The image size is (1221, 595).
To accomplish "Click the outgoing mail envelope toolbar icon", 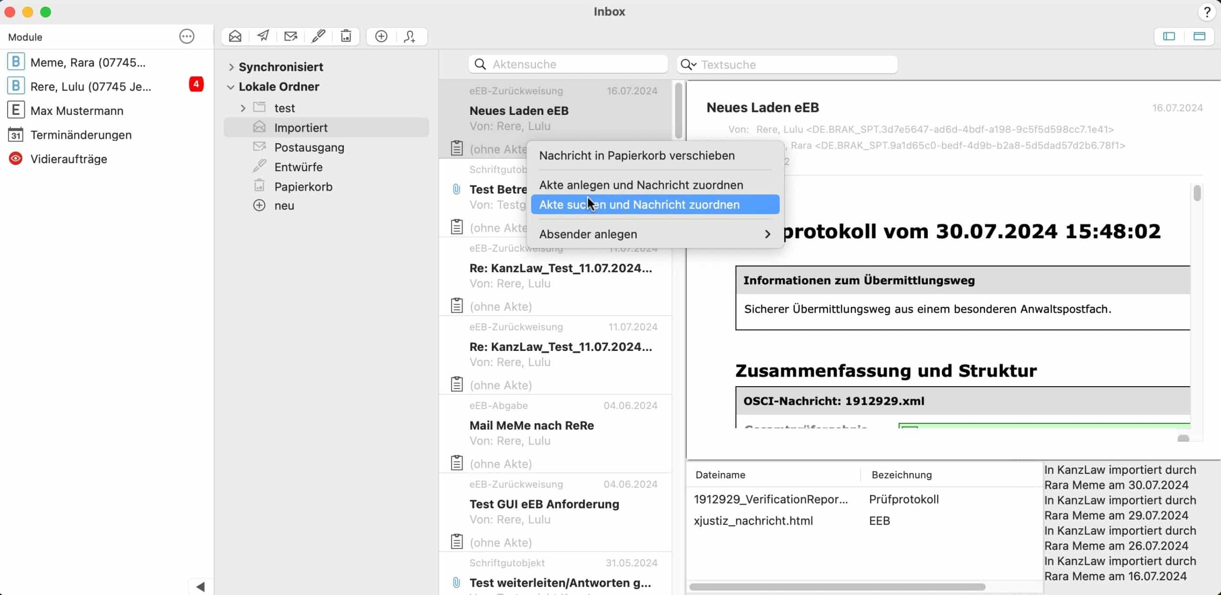I will (x=290, y=36).
